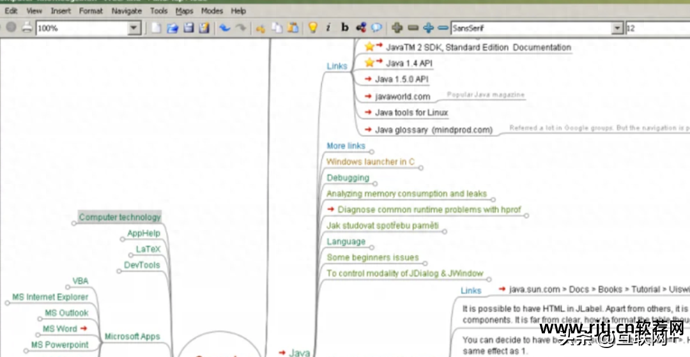Click the olive plus icon
690x357 pixels.
397,28
